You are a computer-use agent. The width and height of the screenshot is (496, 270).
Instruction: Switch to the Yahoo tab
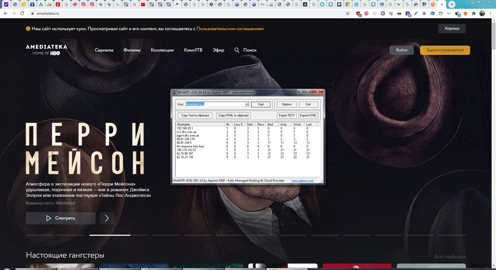coord(7,4)
